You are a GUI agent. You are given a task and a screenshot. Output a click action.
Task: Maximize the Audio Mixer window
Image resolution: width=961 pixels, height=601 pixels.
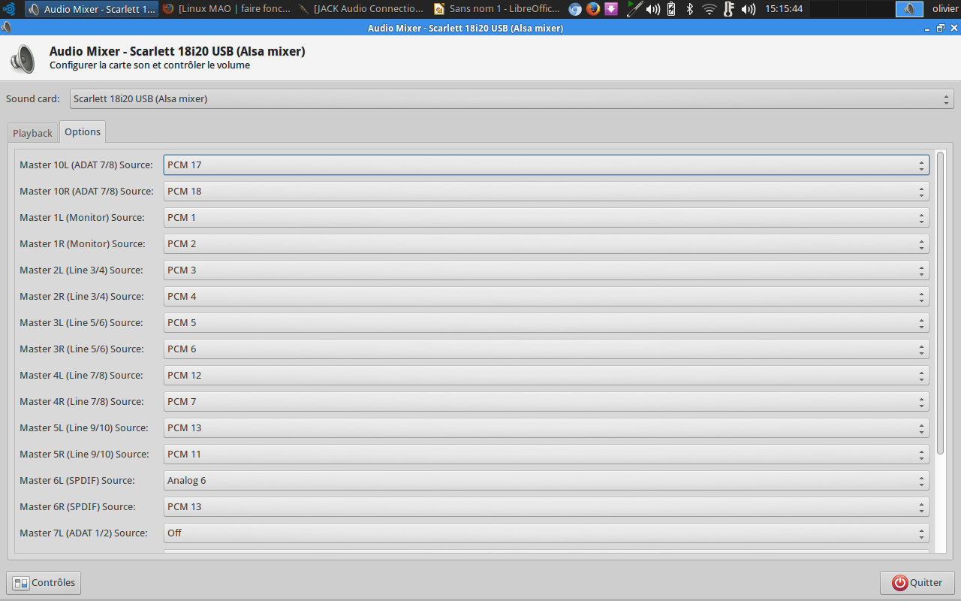pyautogui.click(x=940, y=28)
